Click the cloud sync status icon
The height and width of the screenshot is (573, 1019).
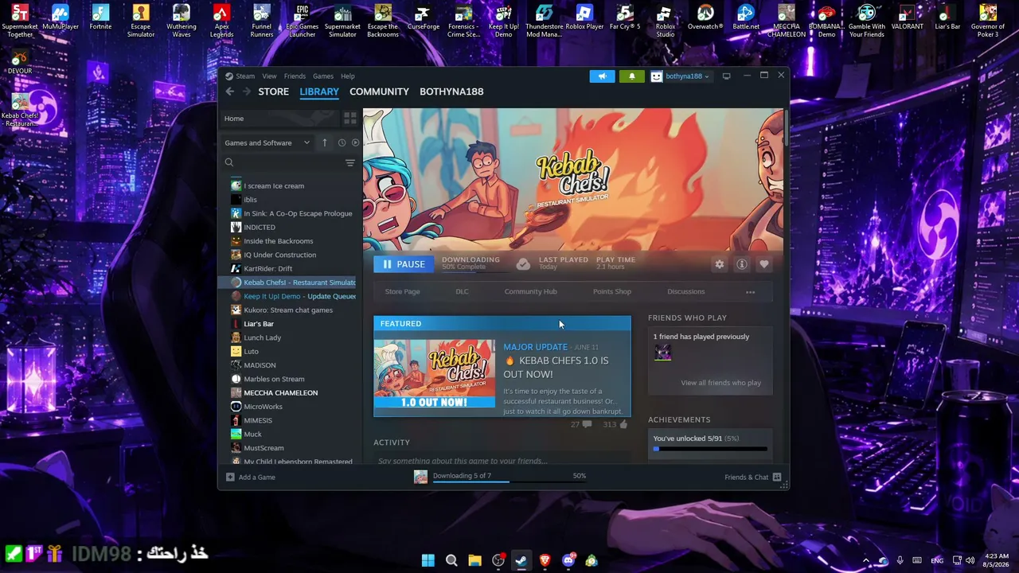click(523, 263)
